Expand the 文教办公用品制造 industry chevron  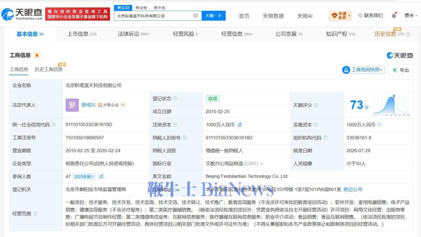pyautogui.click(x=261, y=164)
